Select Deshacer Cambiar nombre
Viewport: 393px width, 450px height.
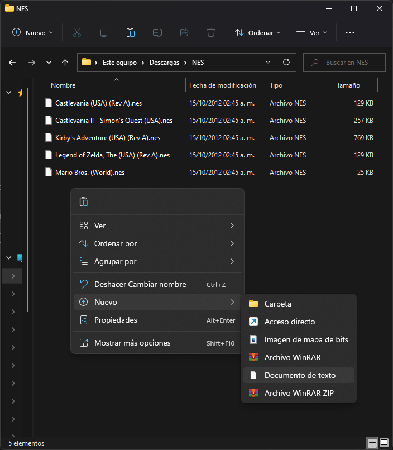tap(157, 284)
